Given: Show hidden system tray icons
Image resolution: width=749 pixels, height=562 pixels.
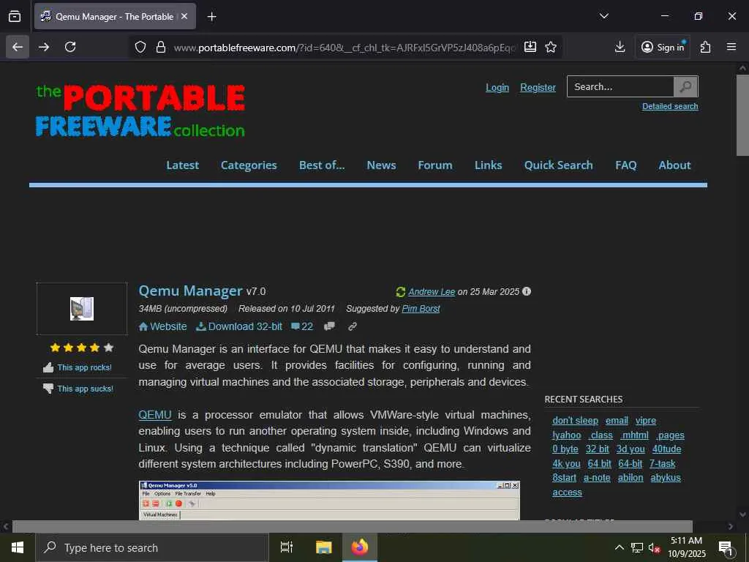Looking at the screenshot, I should [619, 547].
